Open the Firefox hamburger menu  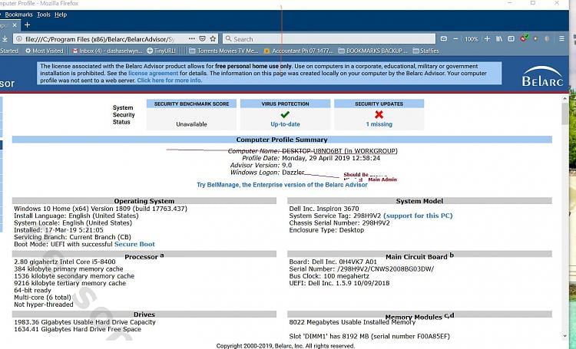(561, 38)
